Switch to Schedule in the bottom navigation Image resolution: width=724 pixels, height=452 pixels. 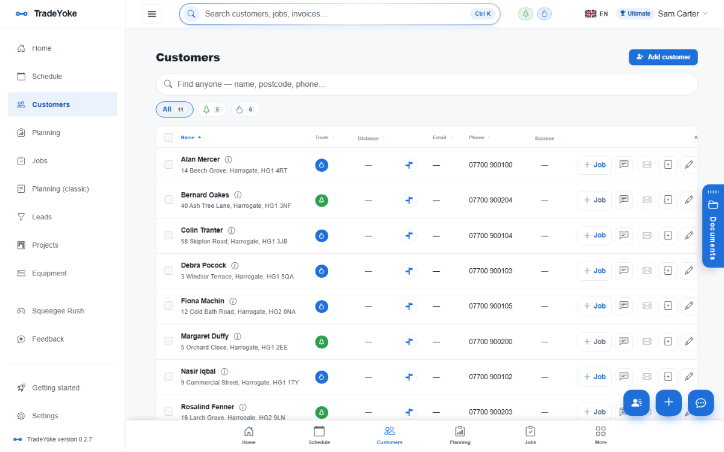click(319, 436)
